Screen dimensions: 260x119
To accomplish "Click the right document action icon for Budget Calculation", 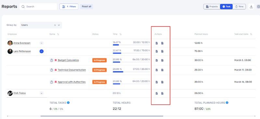I will 162,60.
